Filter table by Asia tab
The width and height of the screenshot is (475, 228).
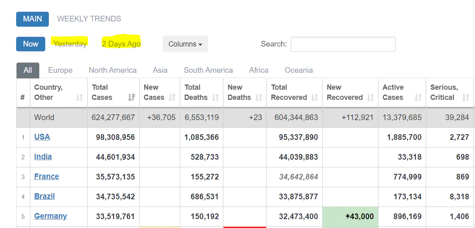160,70
